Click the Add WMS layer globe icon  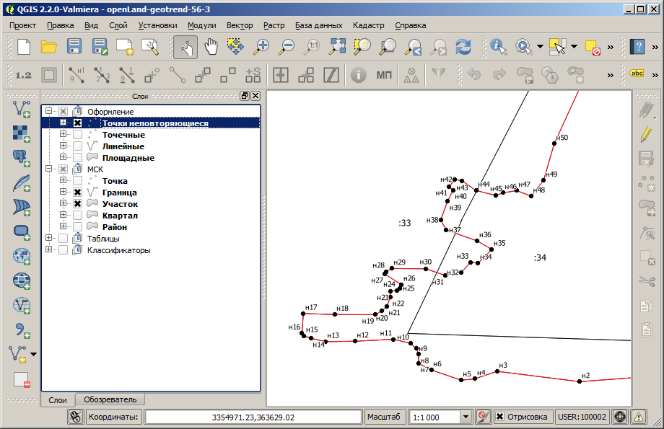(x=21, y=256)
